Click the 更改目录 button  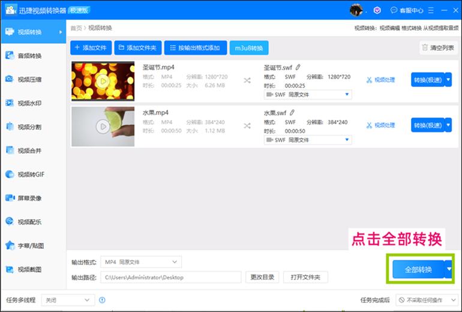262,277
